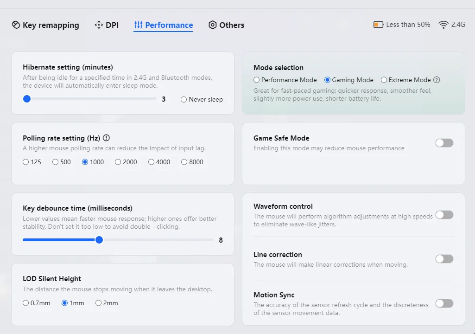
Task: Click the DPI crosshair icon
Action: pos(99,25)
